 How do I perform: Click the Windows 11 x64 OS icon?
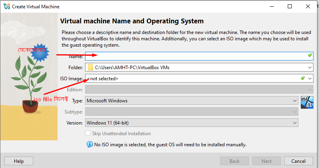click(307, 102)
